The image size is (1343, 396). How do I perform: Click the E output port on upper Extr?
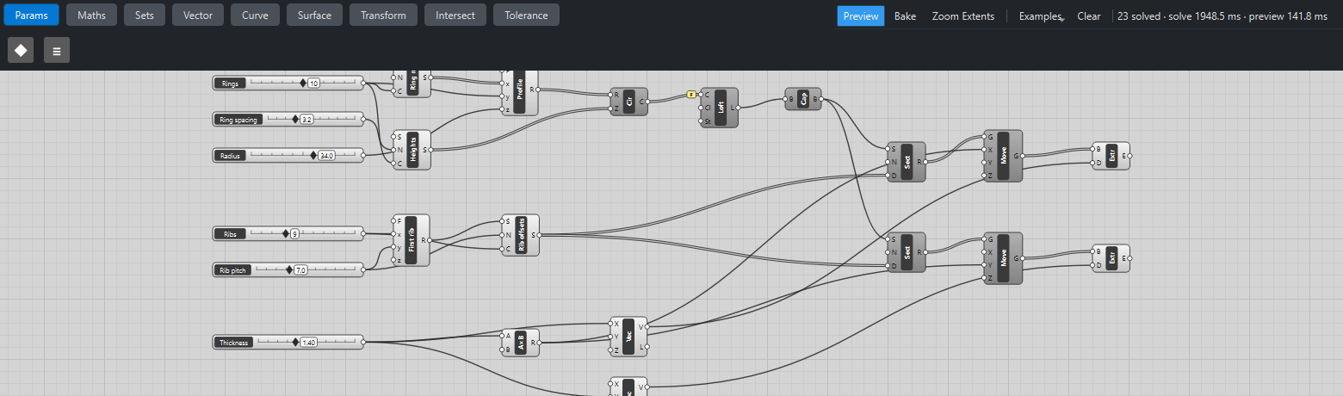(1129, 156)
